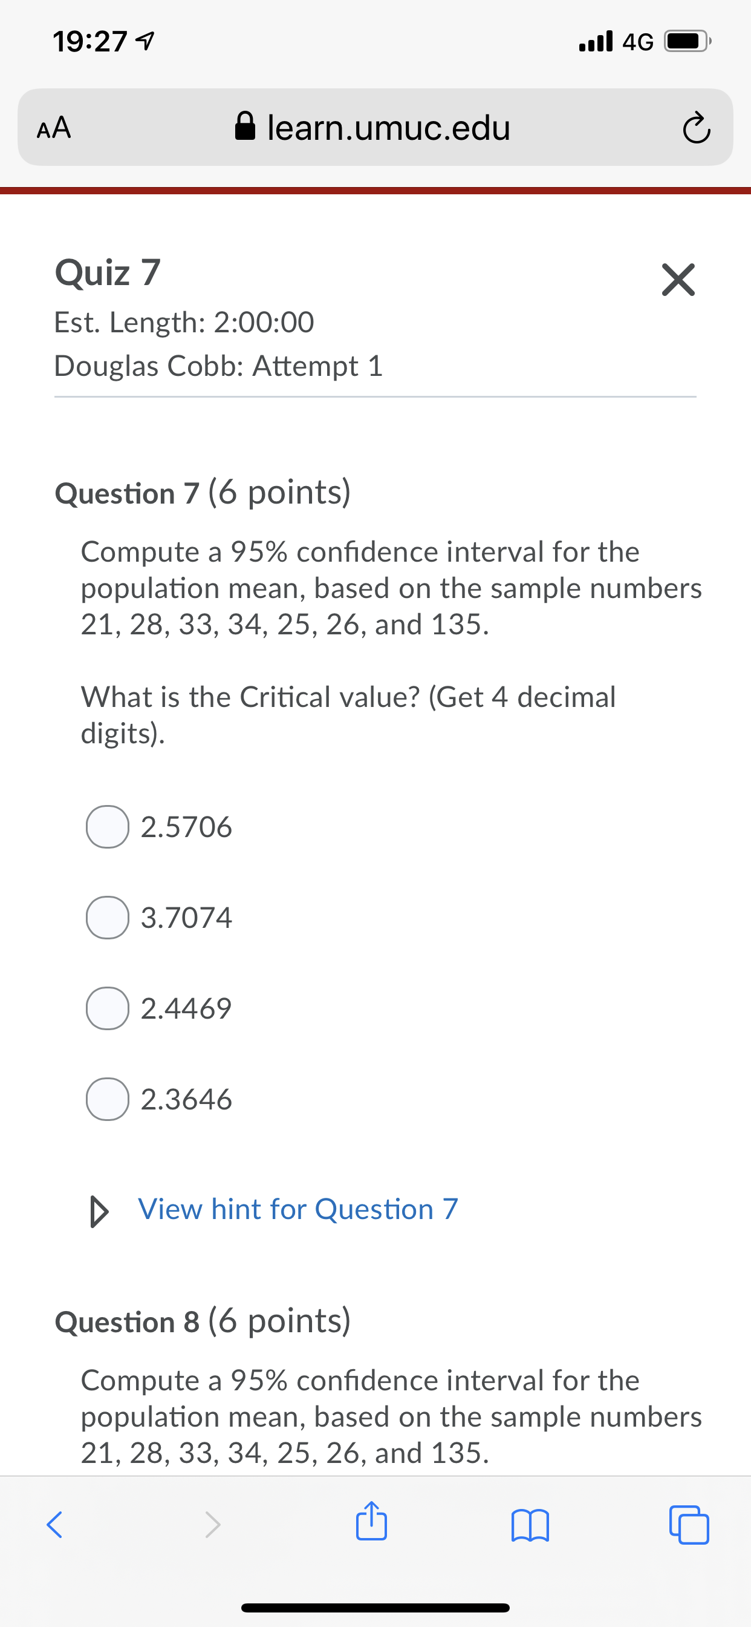Viewport: 751px width, 1627px height.
Task: Tap the lock icon in address bar
Action: pyautogui.click(x=246, y=127)
